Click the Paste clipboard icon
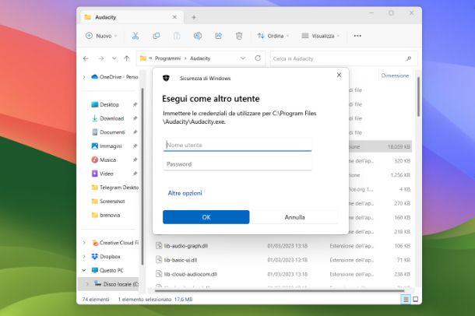This screenshot has height=316, width=475. [x=177, y=36]
